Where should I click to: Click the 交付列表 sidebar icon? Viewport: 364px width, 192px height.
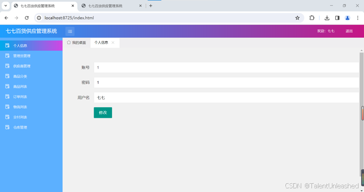7,117
